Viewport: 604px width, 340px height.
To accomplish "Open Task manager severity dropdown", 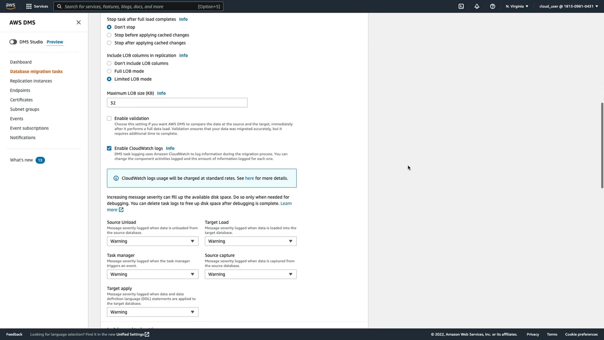I will click(152, 274).
